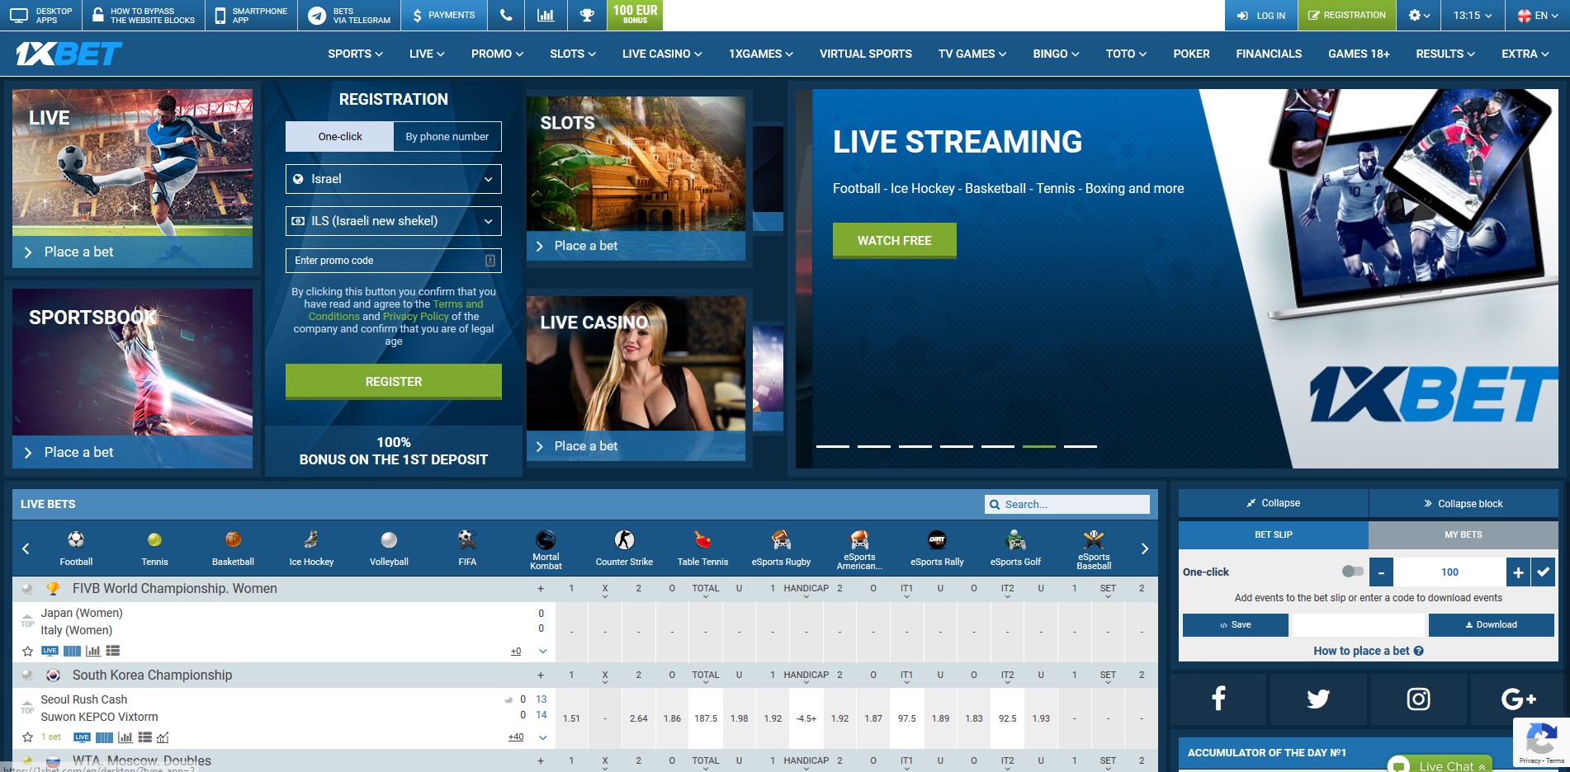Open the country selector showing Israel
Image resolution: width=1570 pixels, height=772 pixels.
(x=393, y=179)
